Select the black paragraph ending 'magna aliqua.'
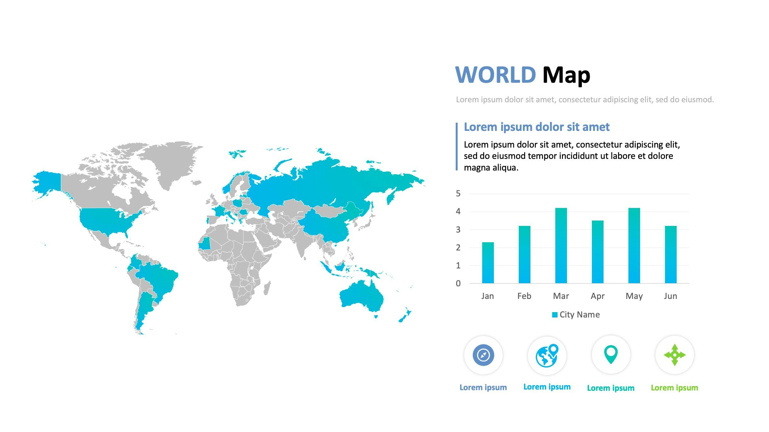769x432 pixels. pos(572,156)
